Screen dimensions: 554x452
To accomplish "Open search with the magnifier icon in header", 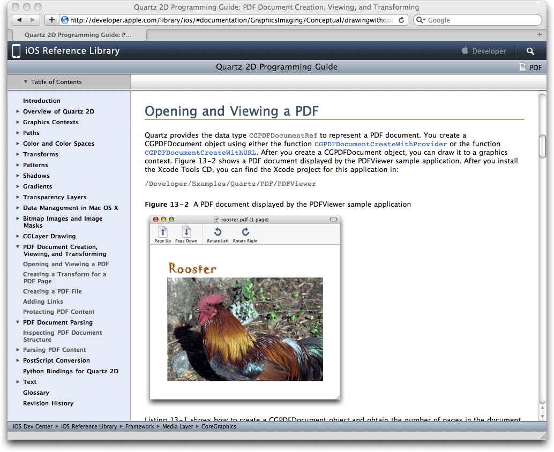I will (x=530, y=51).
